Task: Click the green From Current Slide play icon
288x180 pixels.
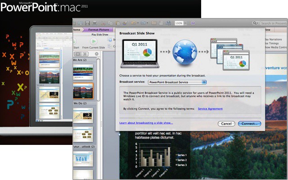Action: coord(94,41)
